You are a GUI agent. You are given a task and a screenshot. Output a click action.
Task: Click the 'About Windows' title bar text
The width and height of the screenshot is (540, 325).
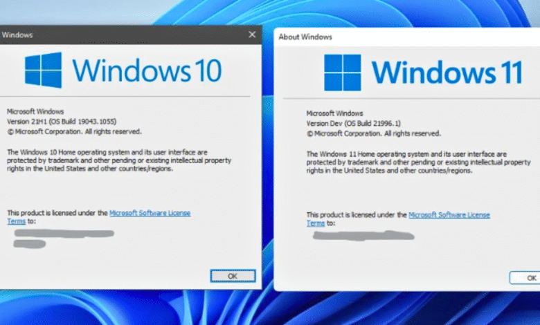click(x=305, y=37)
